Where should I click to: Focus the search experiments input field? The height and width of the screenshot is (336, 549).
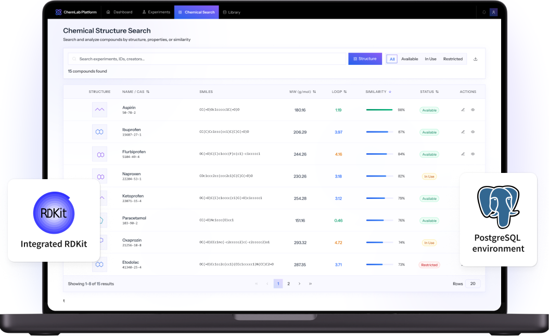pyautogui.click(x=207, y=59)
